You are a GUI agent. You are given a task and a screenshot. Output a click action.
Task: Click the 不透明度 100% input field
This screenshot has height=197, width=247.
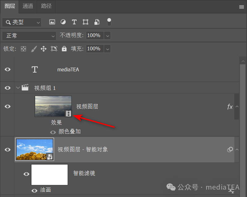point(95,35)
